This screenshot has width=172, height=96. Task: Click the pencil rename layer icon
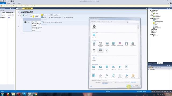point(155,67)
